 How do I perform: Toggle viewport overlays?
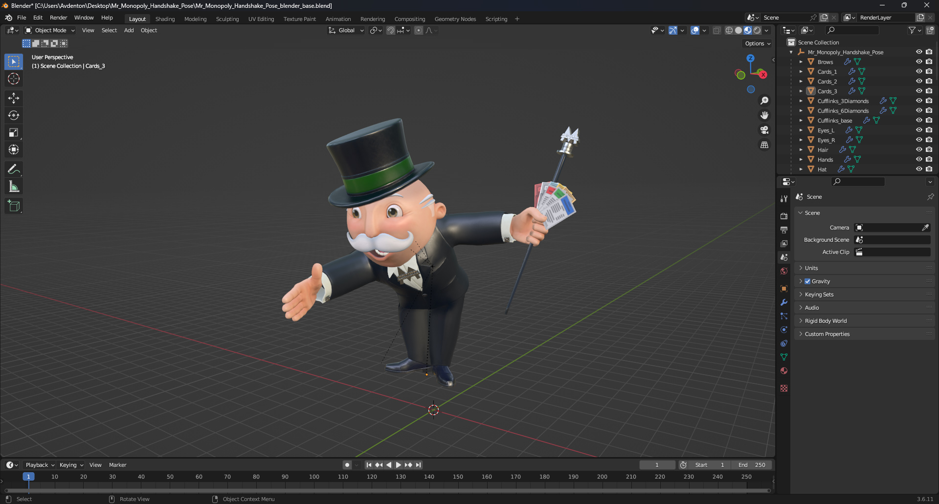pos(695,30)
